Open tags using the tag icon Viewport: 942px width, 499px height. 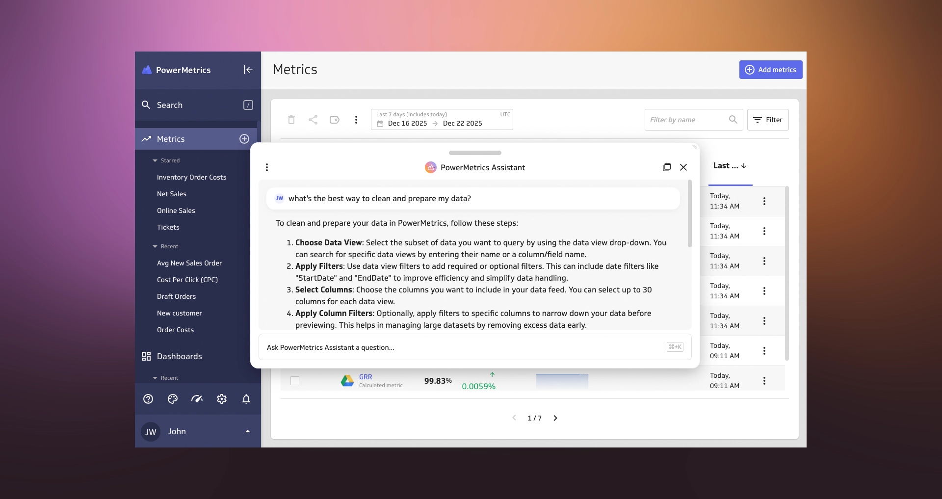(335, 120)
